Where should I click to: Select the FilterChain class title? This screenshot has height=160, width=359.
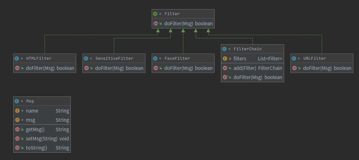point(247,49)
